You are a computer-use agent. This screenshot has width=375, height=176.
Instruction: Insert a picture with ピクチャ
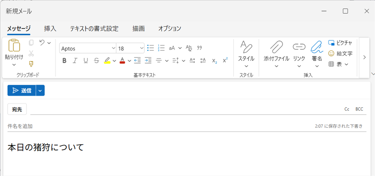(x=340, y=43)
